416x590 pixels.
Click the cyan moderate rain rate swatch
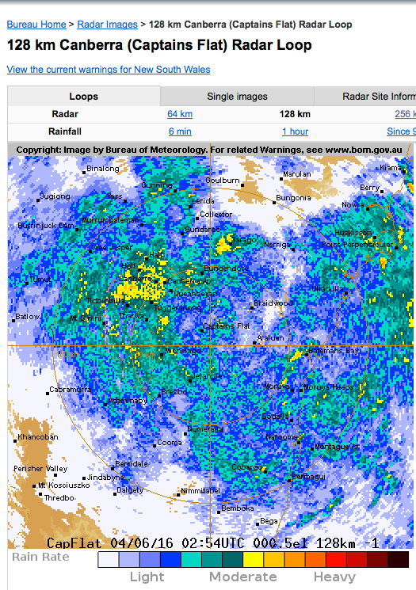(x=191, y=560)
